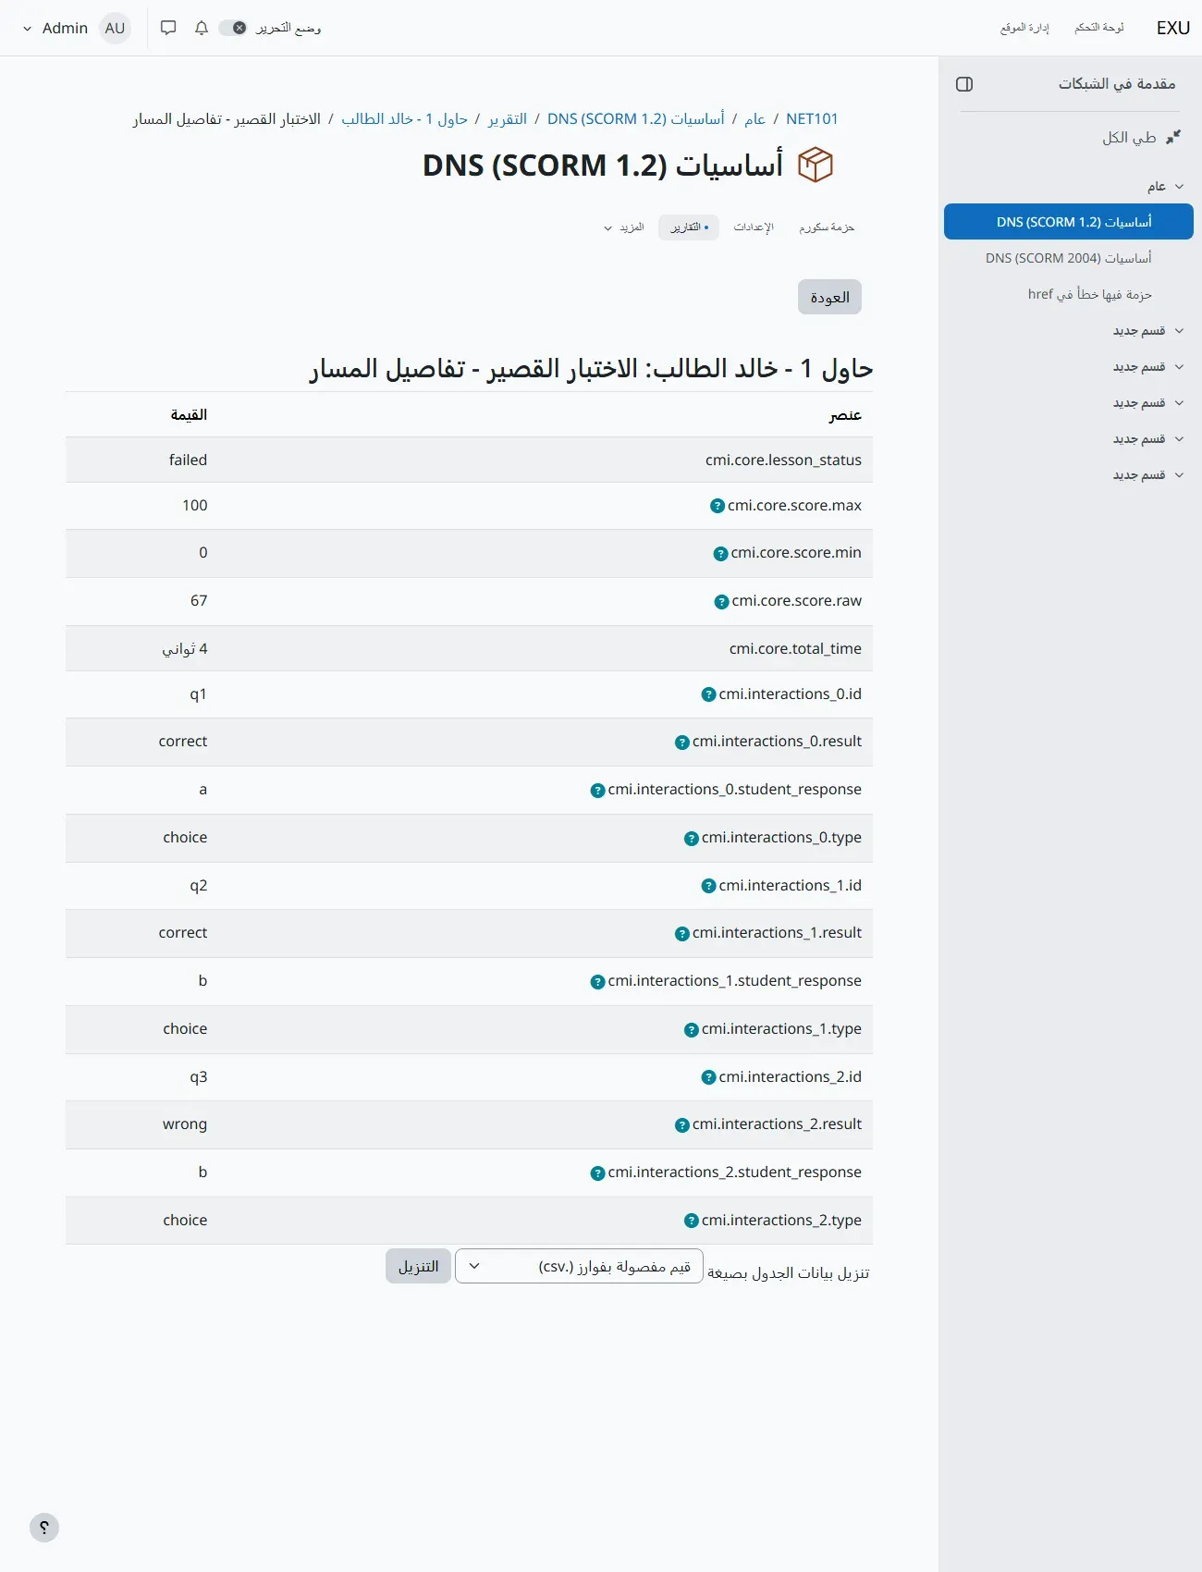Open لوحة التحكم in top navigation
Image resolution: width=1202 pixels, height=1572 pixels.
pos(1099,28)
